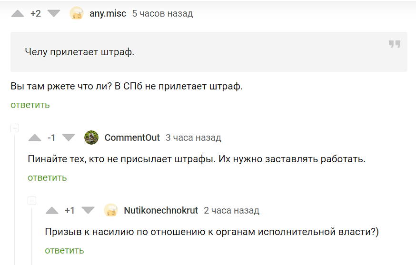Viewport: 416px width, 265px height.
Task: Click the quote marks icon in quoted block
Action: click(x=394, y=44)
